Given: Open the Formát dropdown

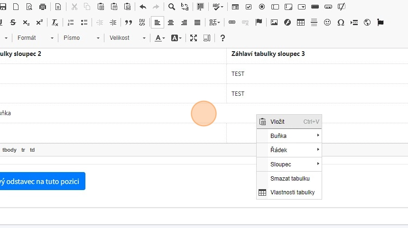Looking at the screenshot, I should [35, 38].
